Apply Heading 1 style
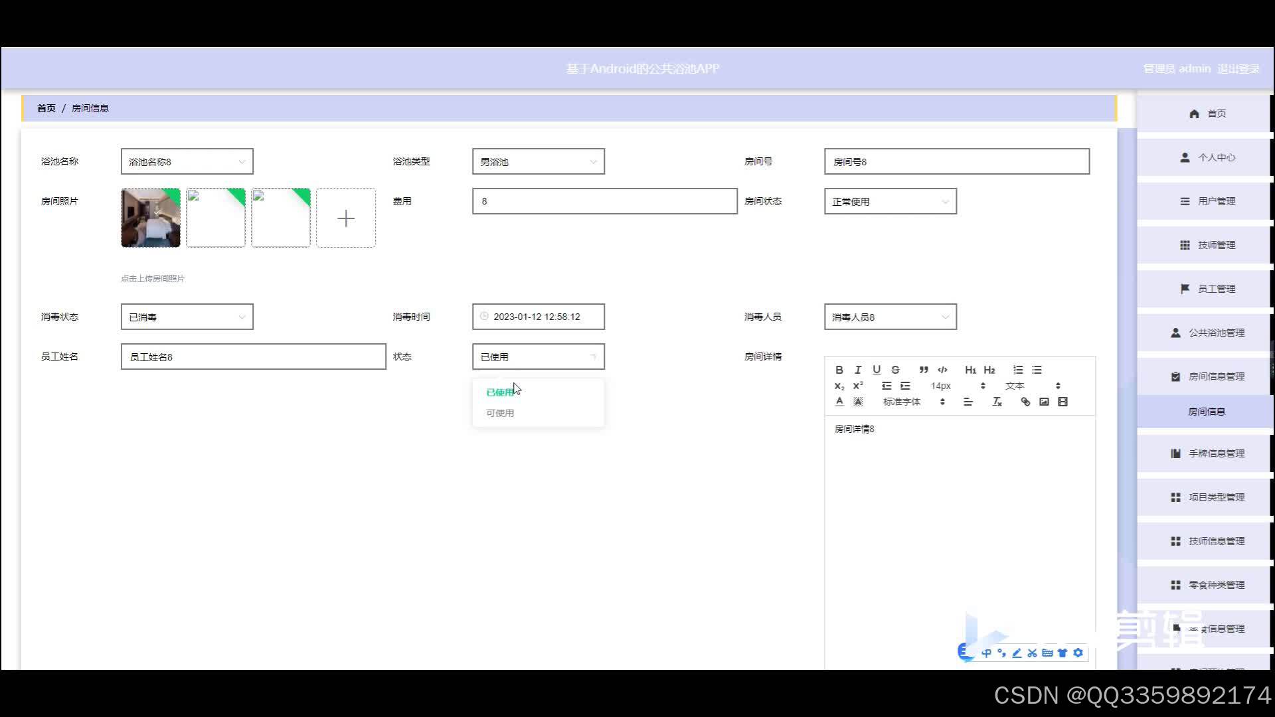Screen dimensions: 1275x717 click(x=971, y=370)
